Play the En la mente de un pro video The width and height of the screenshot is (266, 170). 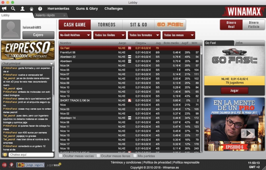248,133
